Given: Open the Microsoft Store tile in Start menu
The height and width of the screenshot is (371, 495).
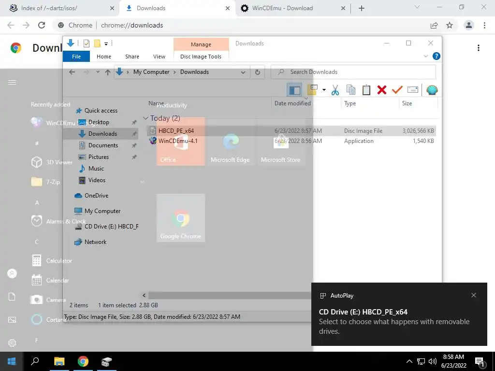Looking at the screenshot, I should click(x=281, y=142).
